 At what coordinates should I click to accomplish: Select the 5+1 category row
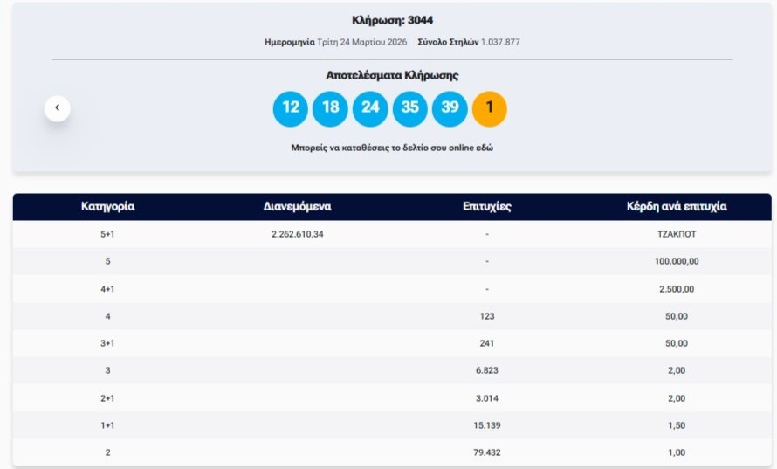coord(107,234)
